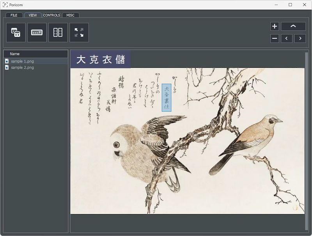This screenshot has height=236, width=312.
Task: Open the text logging tool with the '...P' icon
Action: pos(36,33)
